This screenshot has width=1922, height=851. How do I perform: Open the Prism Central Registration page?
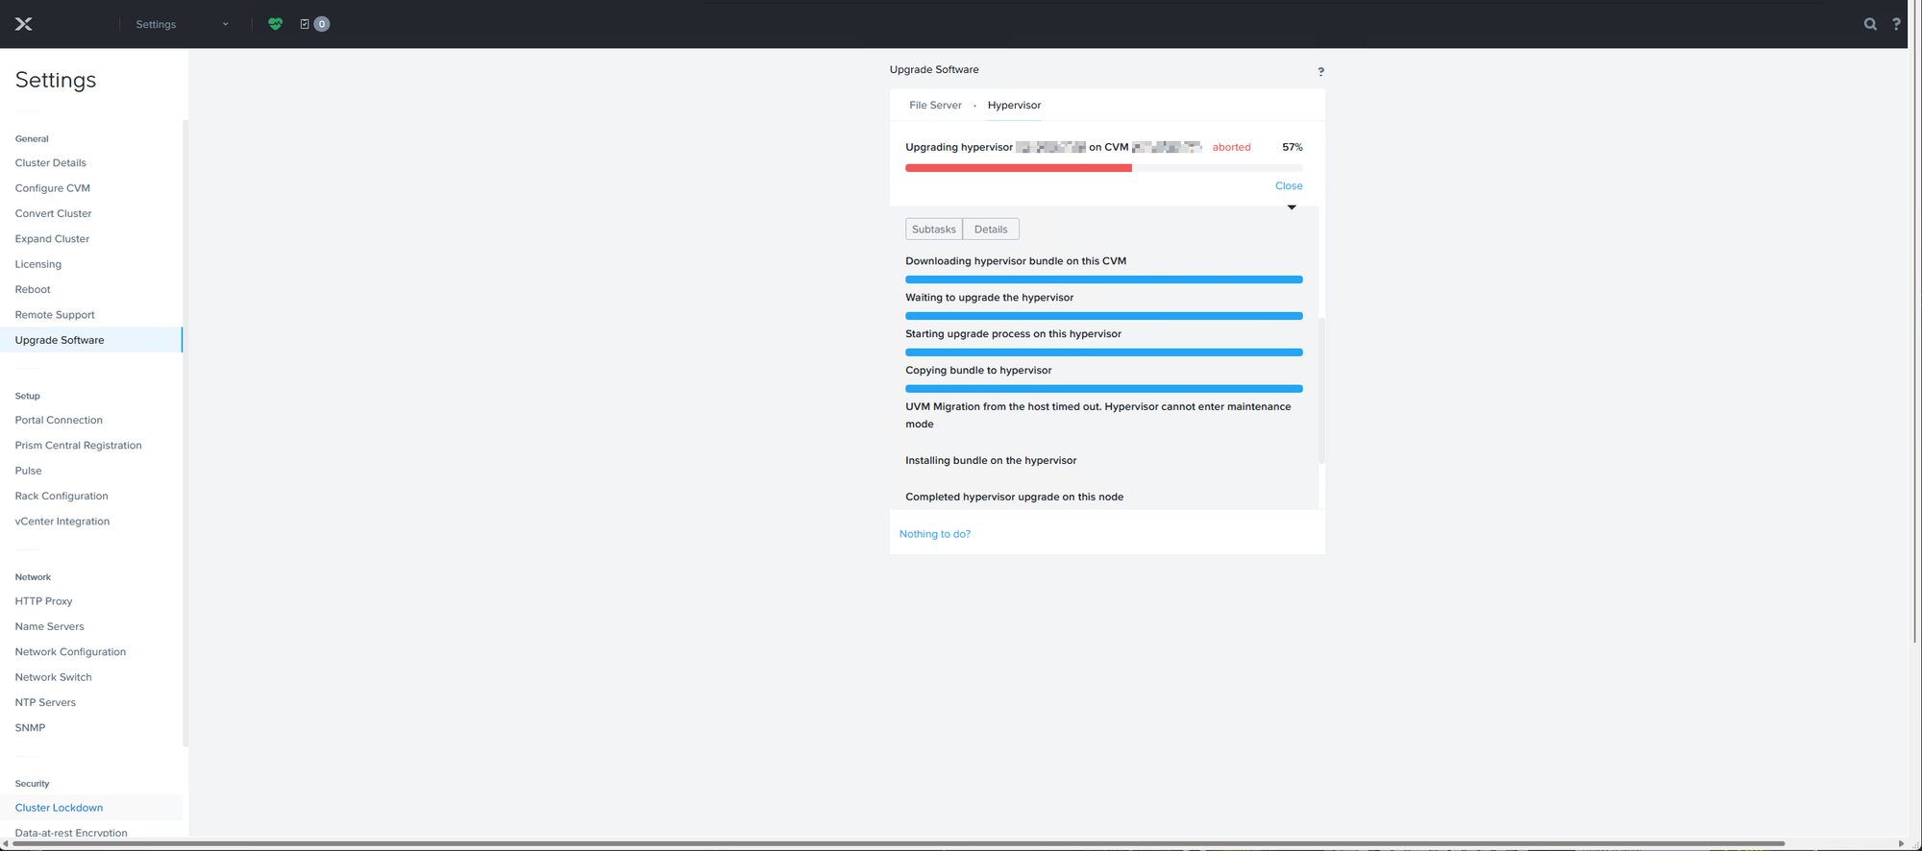point(78,446)
